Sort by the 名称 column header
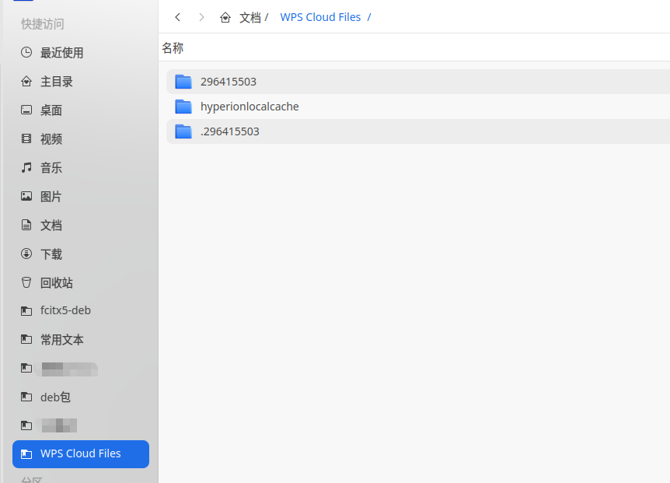 point(173,48)
